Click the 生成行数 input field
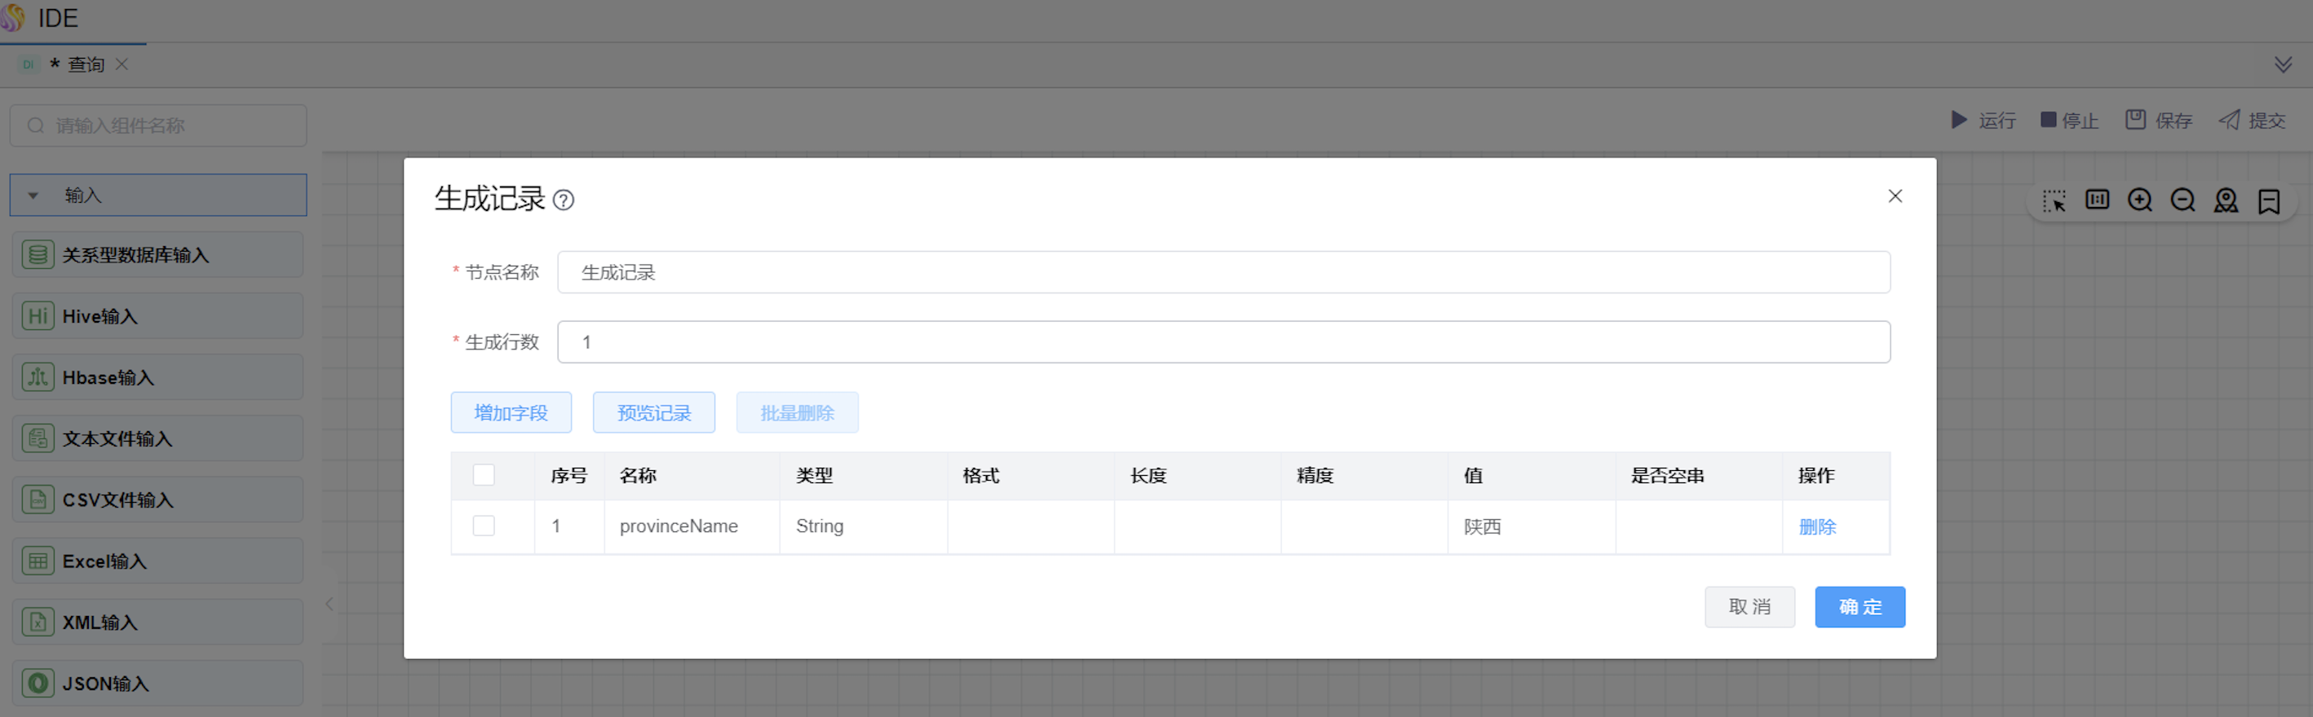 click(1223, 342)
